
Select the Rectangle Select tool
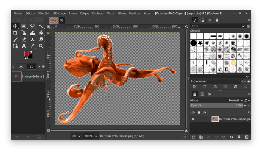tap(24, 26)
